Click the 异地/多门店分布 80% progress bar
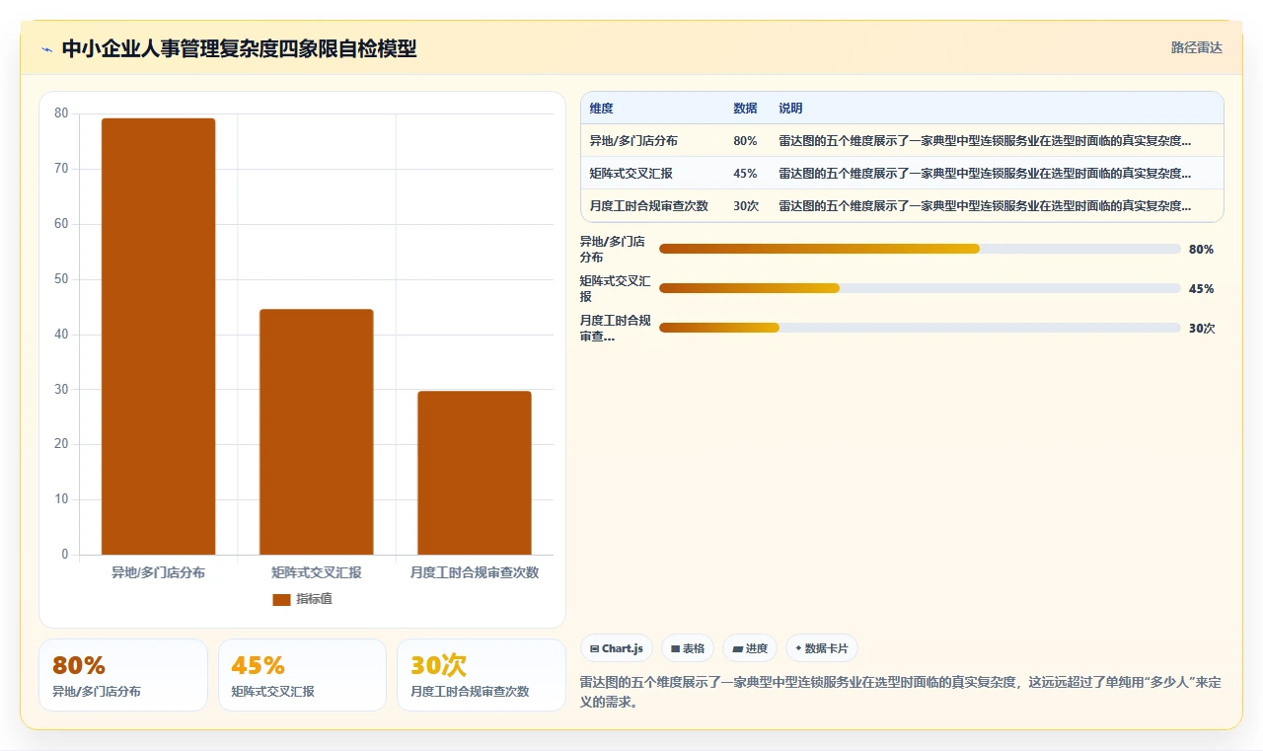The height and width of the screenshot is (751, 1263). click(920, 249)
